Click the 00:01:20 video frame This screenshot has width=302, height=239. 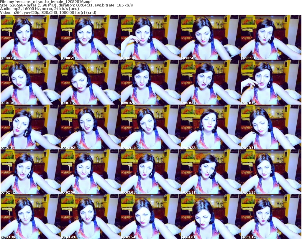[151, 82]
